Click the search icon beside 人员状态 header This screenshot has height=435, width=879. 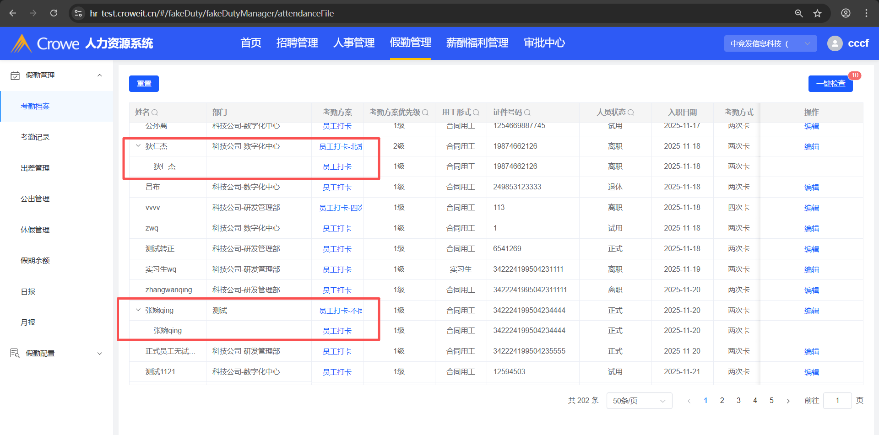pyautogui.click(x=631, y=113)
